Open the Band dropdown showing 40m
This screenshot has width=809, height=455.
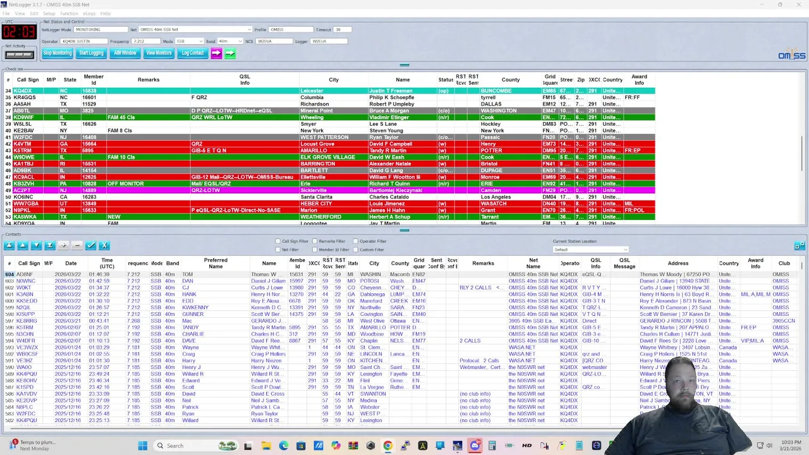point(230,41)
